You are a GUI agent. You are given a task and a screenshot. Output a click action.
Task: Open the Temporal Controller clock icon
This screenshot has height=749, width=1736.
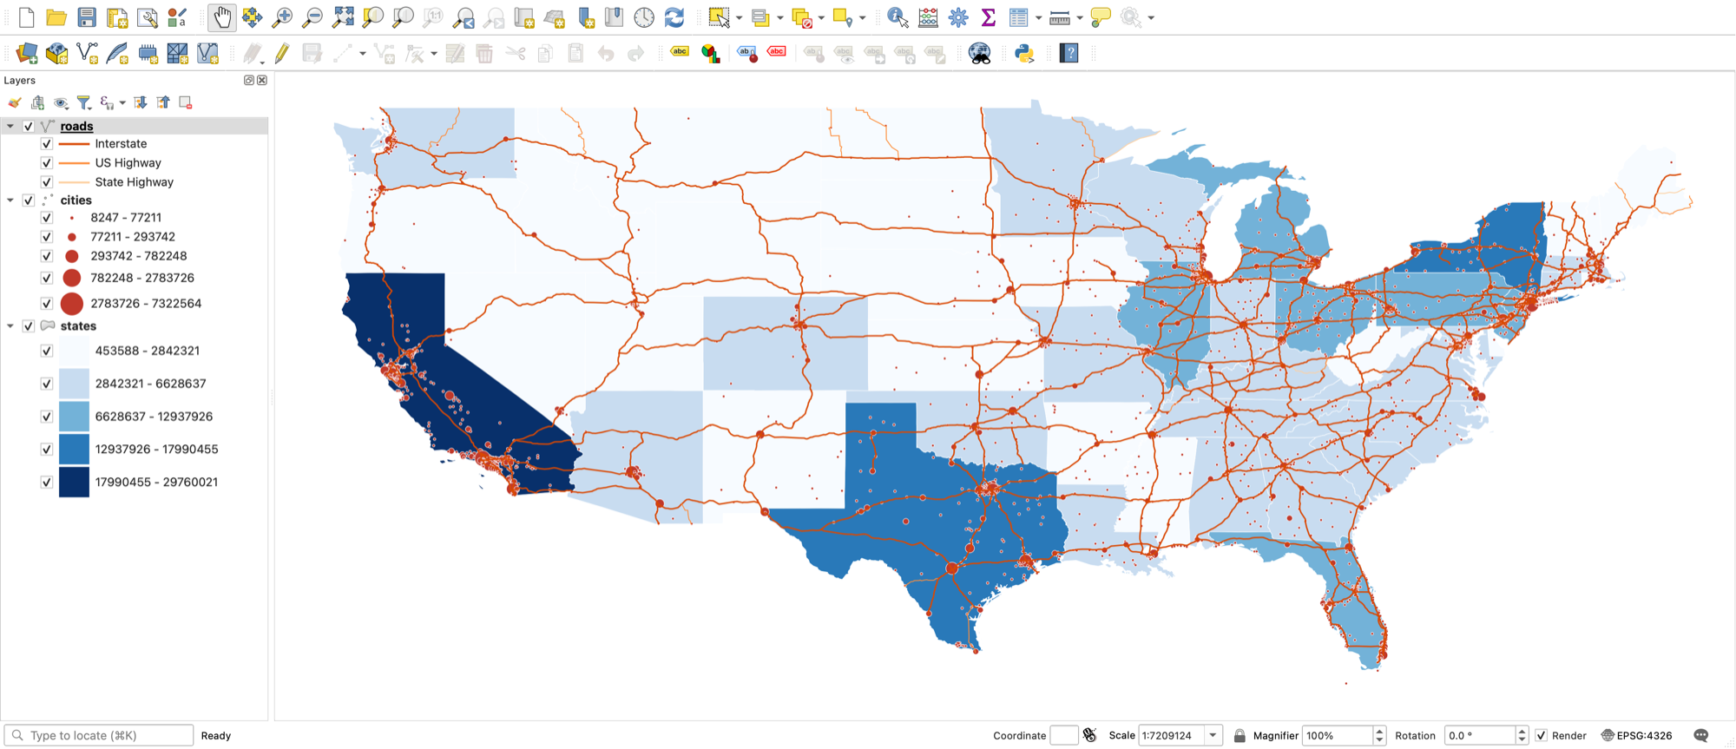pyautogui.click(x=644, y=17)
